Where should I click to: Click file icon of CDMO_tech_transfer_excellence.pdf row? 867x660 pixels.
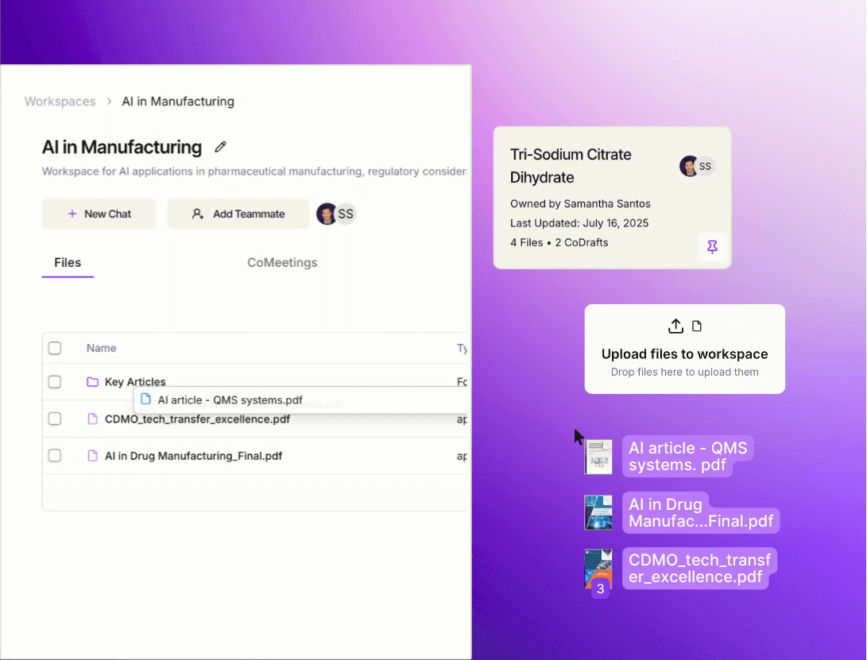[x=92, y=419]
